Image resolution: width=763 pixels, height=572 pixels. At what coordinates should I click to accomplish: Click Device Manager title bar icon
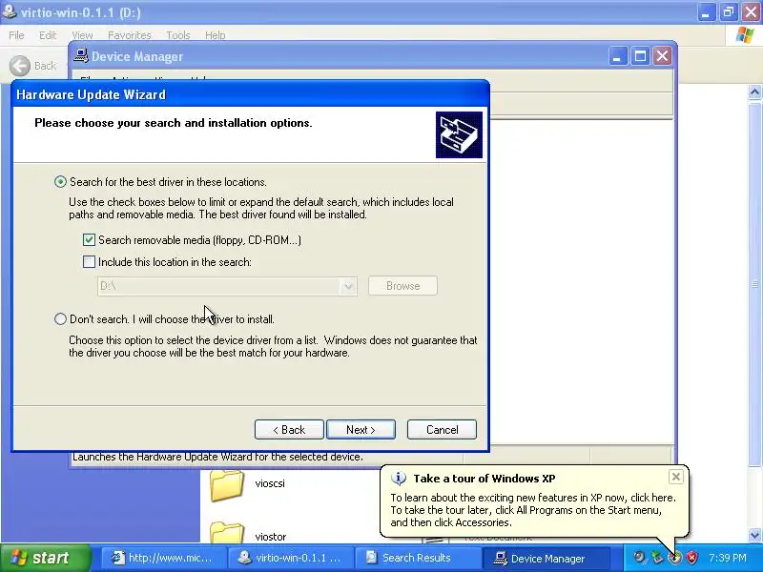(x=81, y=56)
